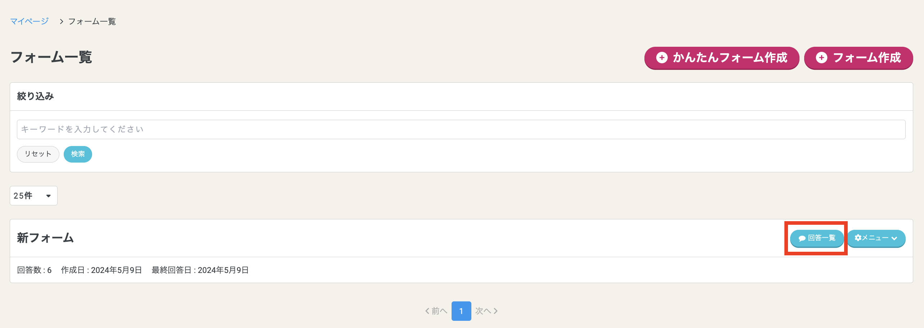The width and height of the screenshot is (924, 328).
Task: Click the リセット button
Action: click(x=38, y=154)
